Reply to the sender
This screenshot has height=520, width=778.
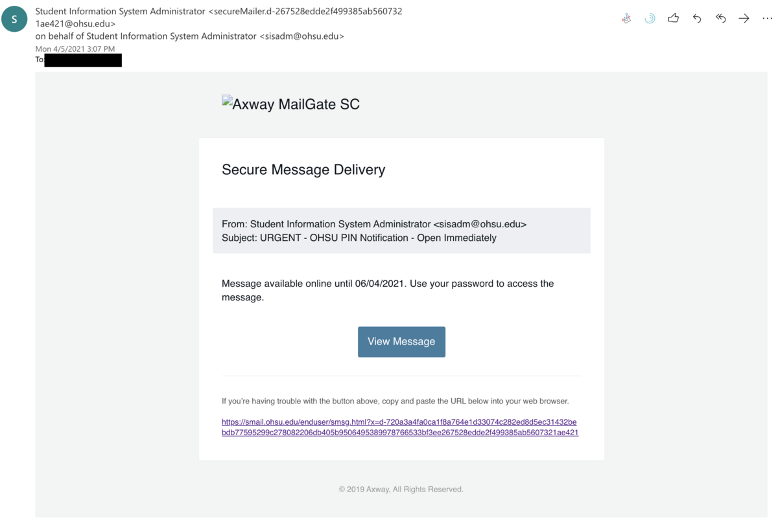click(x=697, y=19)
